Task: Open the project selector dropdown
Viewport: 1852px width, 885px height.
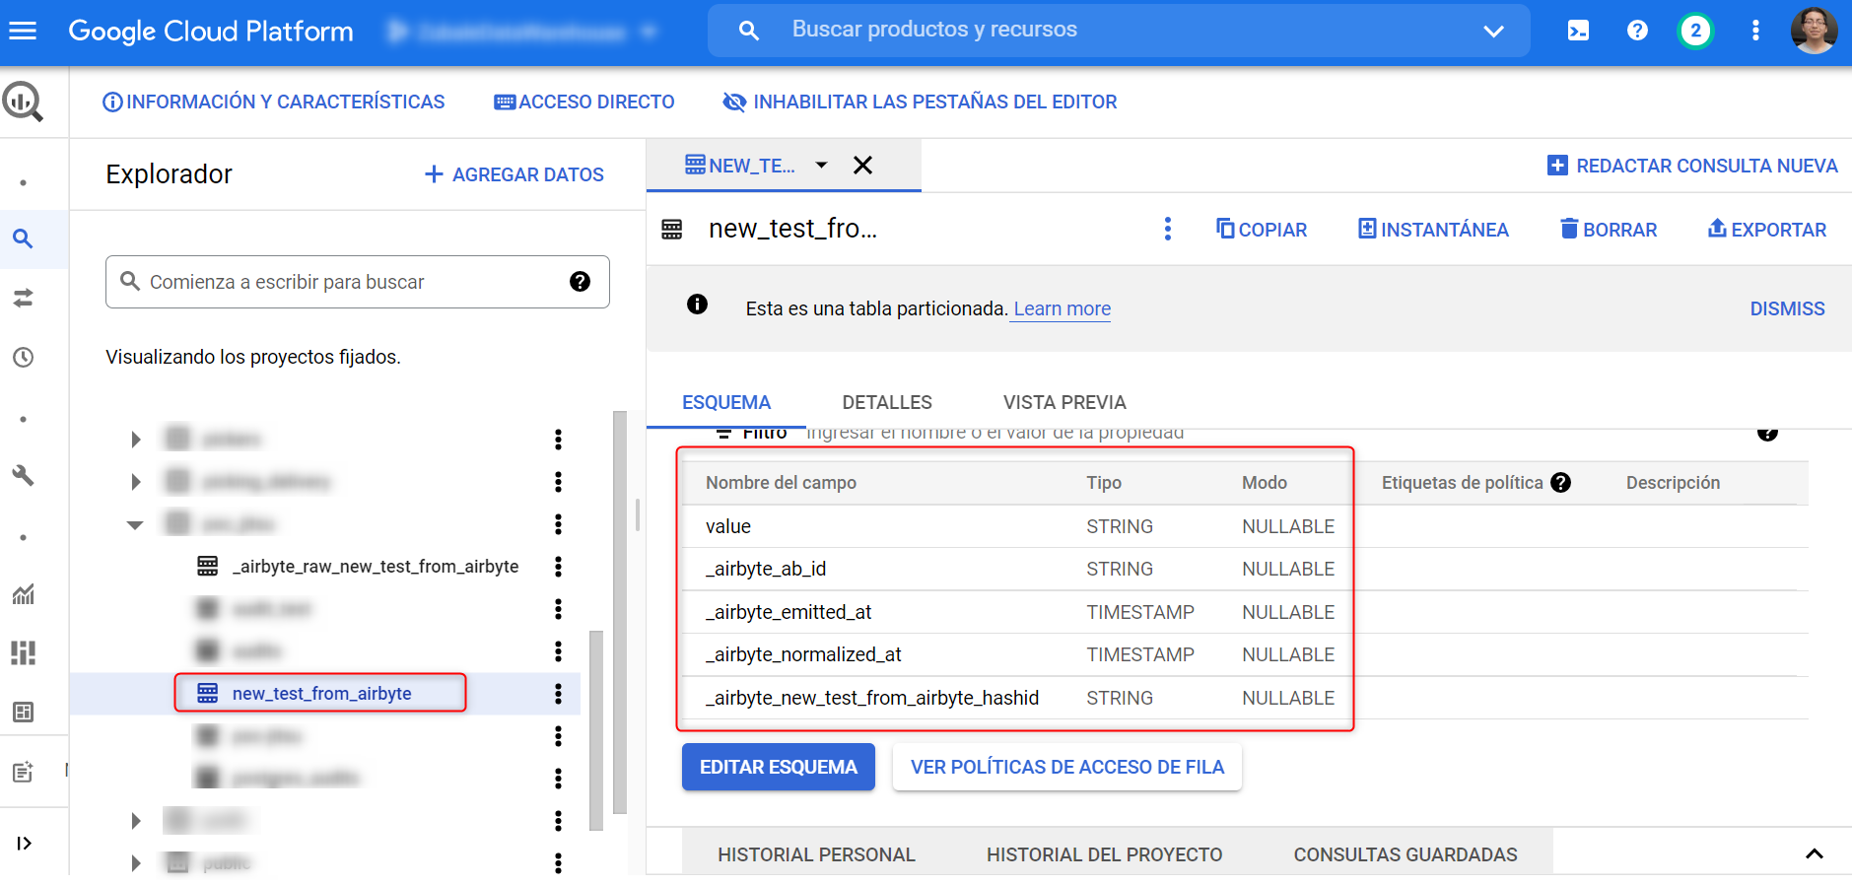Action: 522,32
